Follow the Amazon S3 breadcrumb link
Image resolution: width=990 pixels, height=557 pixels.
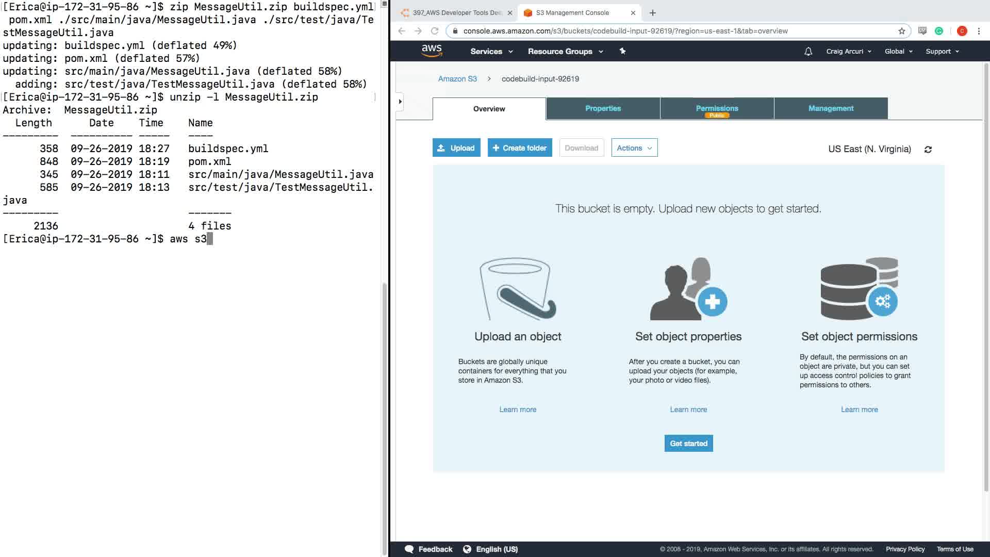(457, 79)
